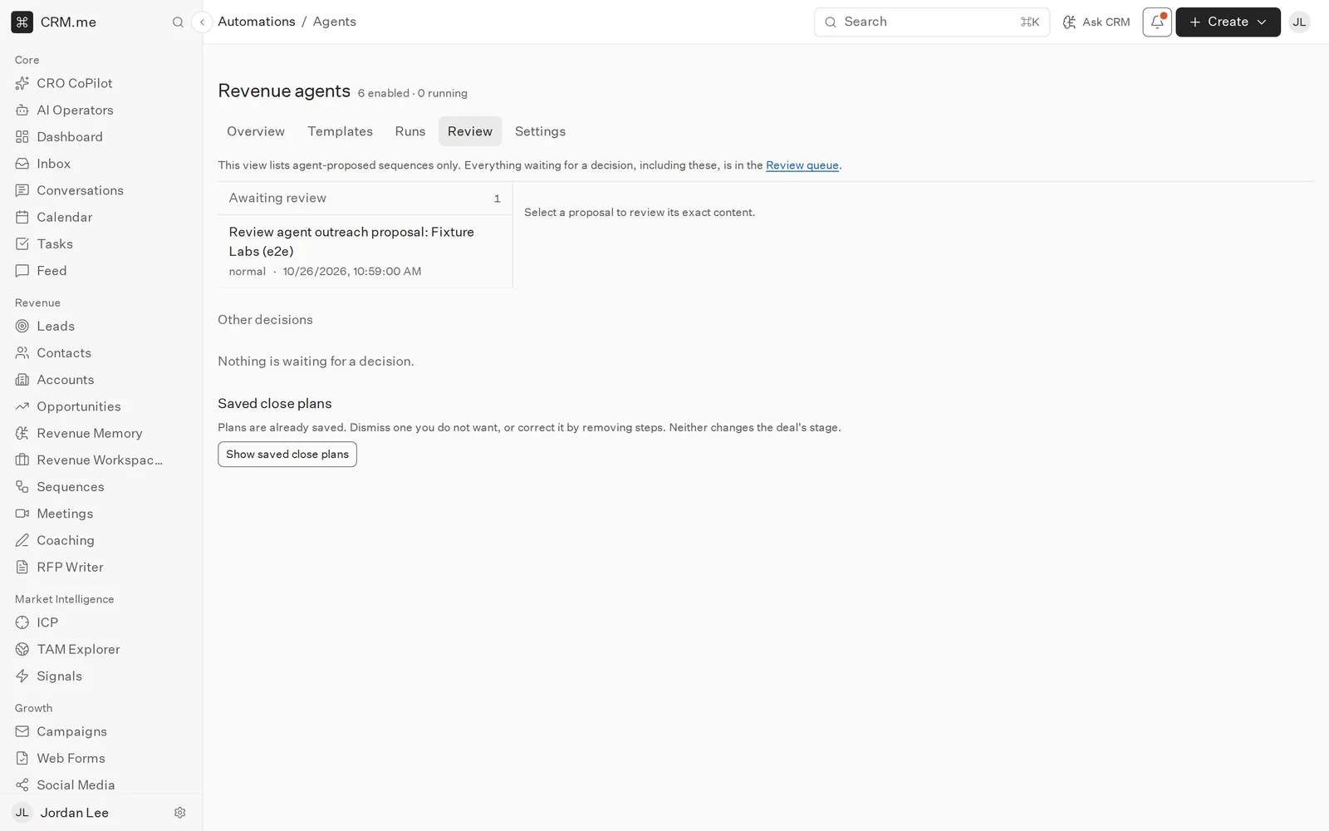Open the Create dropdown
Image resolution: width=1329 pixels, height=831 pixels.
click(1228, 22)
